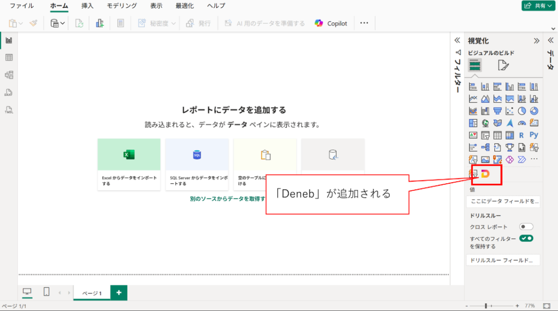This screenshot has width=558, height=311.
Task: Open the table view in left sidebar
Action: [x=9, y=58]
